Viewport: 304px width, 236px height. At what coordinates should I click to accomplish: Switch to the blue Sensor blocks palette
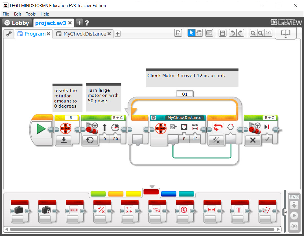click(169, 194)
